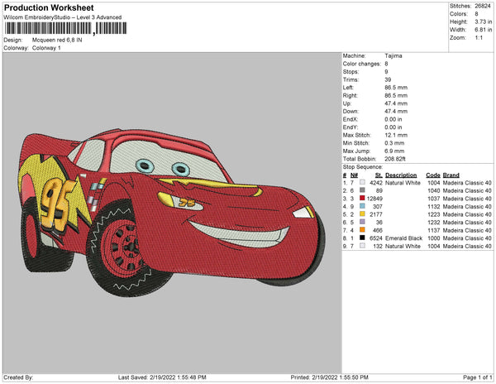Click the Production Worksheet title
496x384 pixels.
pos(49,7)
